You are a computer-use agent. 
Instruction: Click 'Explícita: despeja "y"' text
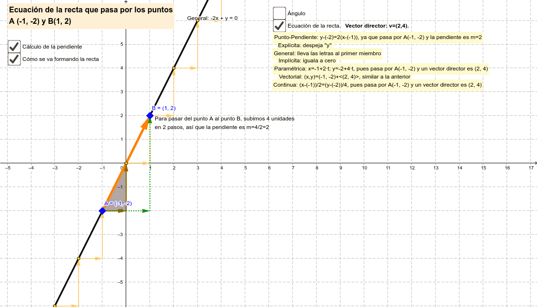coord(305,45)
